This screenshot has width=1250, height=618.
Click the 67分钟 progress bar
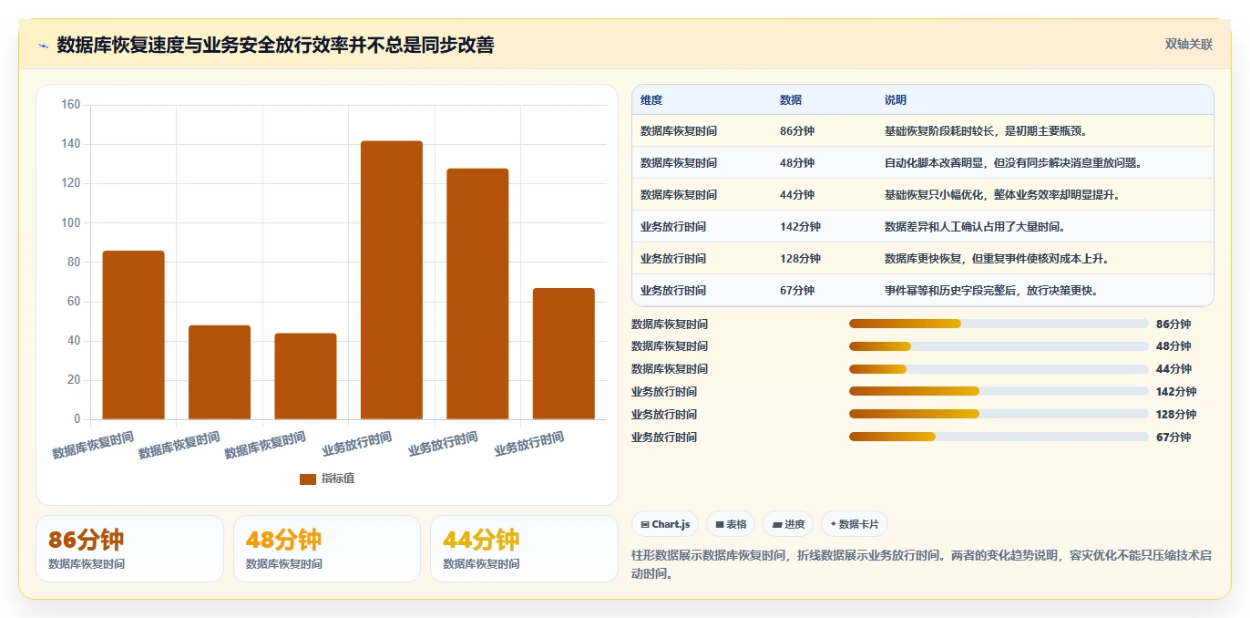(x=999, y=437)
